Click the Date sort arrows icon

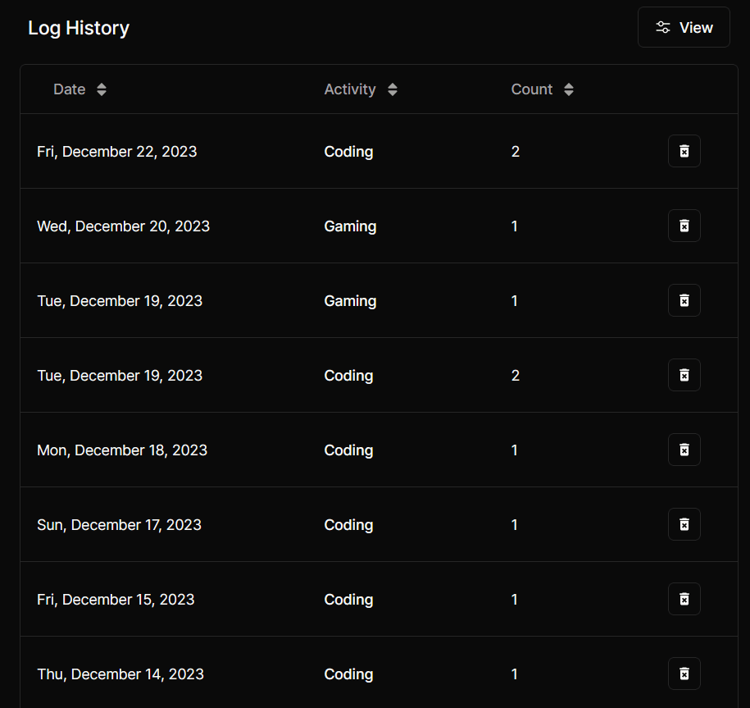[x=102, y=89]
